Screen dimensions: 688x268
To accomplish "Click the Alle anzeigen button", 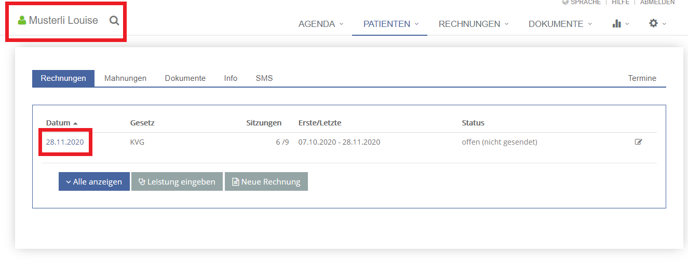I will point(94,181).
